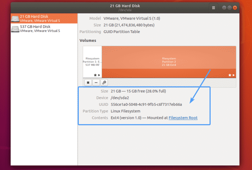Select Partition 2 21 GB Ext4 volume
252x170 pixels.
coord(169,62)
